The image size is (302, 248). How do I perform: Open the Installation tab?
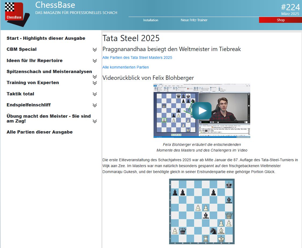pos(151,20)
